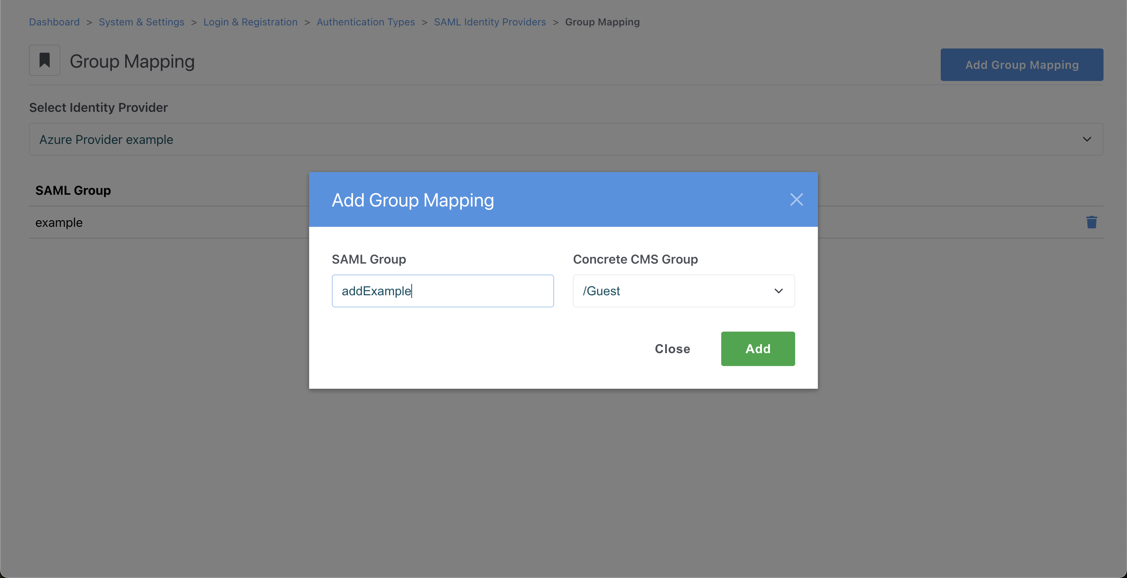The height and width of the screenshot is (578, 1127).
Task: Click the Add Group Mapping dialog title
Action: [412, 200]
